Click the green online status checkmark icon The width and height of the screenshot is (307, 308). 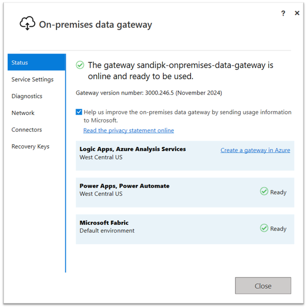tap(80, 65)
